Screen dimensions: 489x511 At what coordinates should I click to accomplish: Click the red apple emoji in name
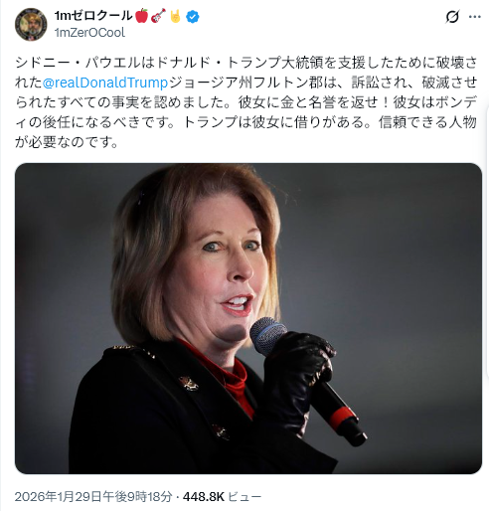tap(142, 16)
